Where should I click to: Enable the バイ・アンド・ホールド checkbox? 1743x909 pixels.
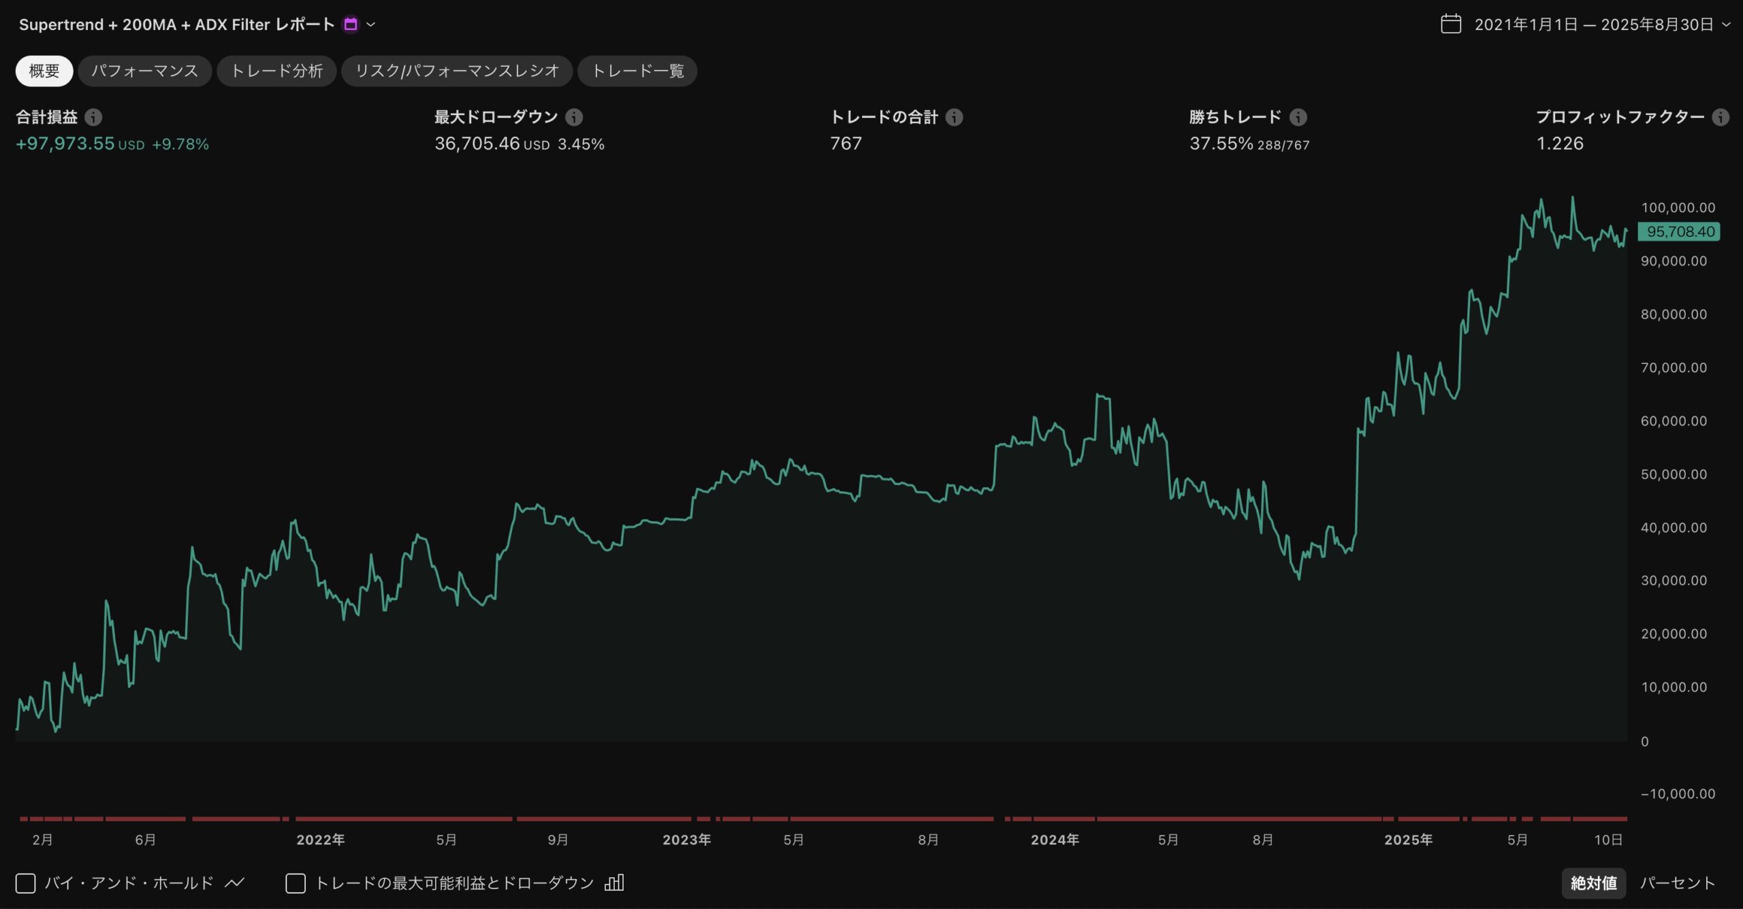tap(26, 883)
